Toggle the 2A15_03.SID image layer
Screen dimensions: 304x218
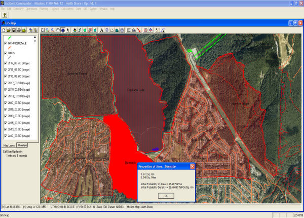tap(6, 123)
